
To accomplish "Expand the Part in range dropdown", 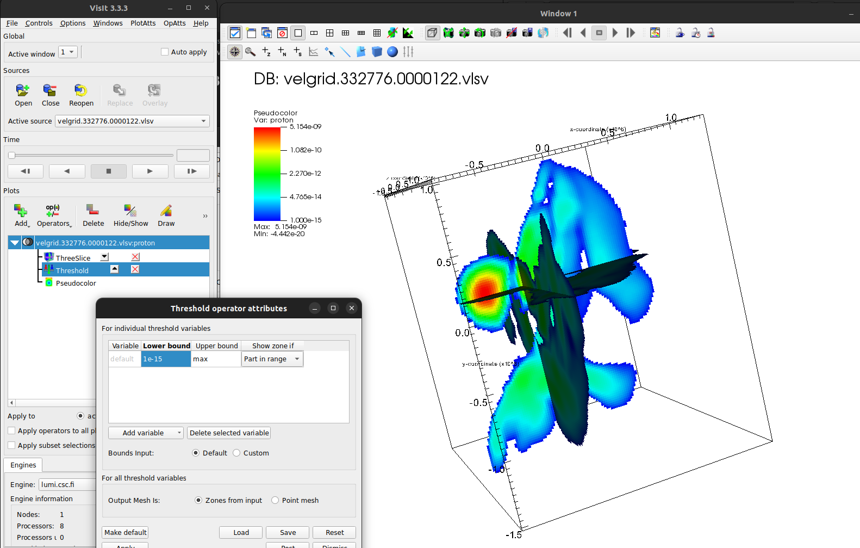I will tap(272, 359).
